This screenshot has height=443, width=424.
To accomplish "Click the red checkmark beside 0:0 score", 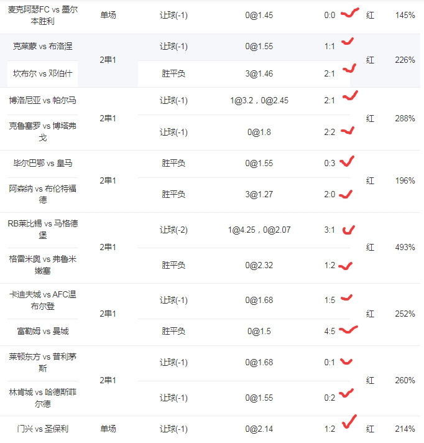I will [350, 13].
